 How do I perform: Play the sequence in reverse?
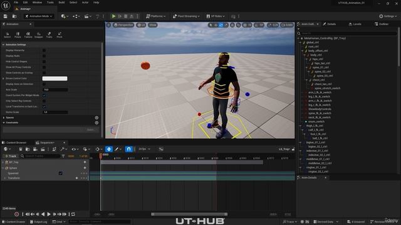(x=43, y=214)
